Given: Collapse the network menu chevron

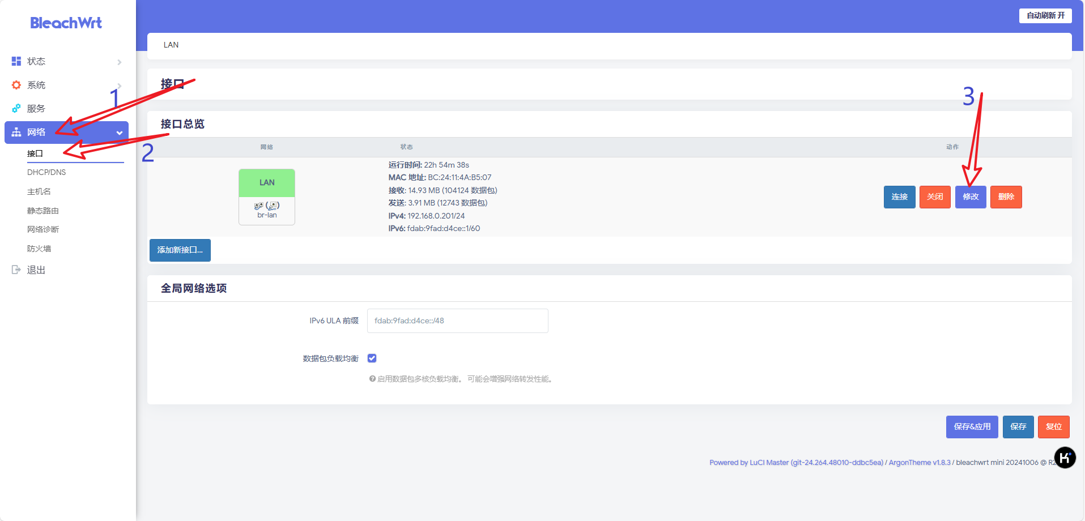Looking at the screenshot, I should click(x=120, y=133).
